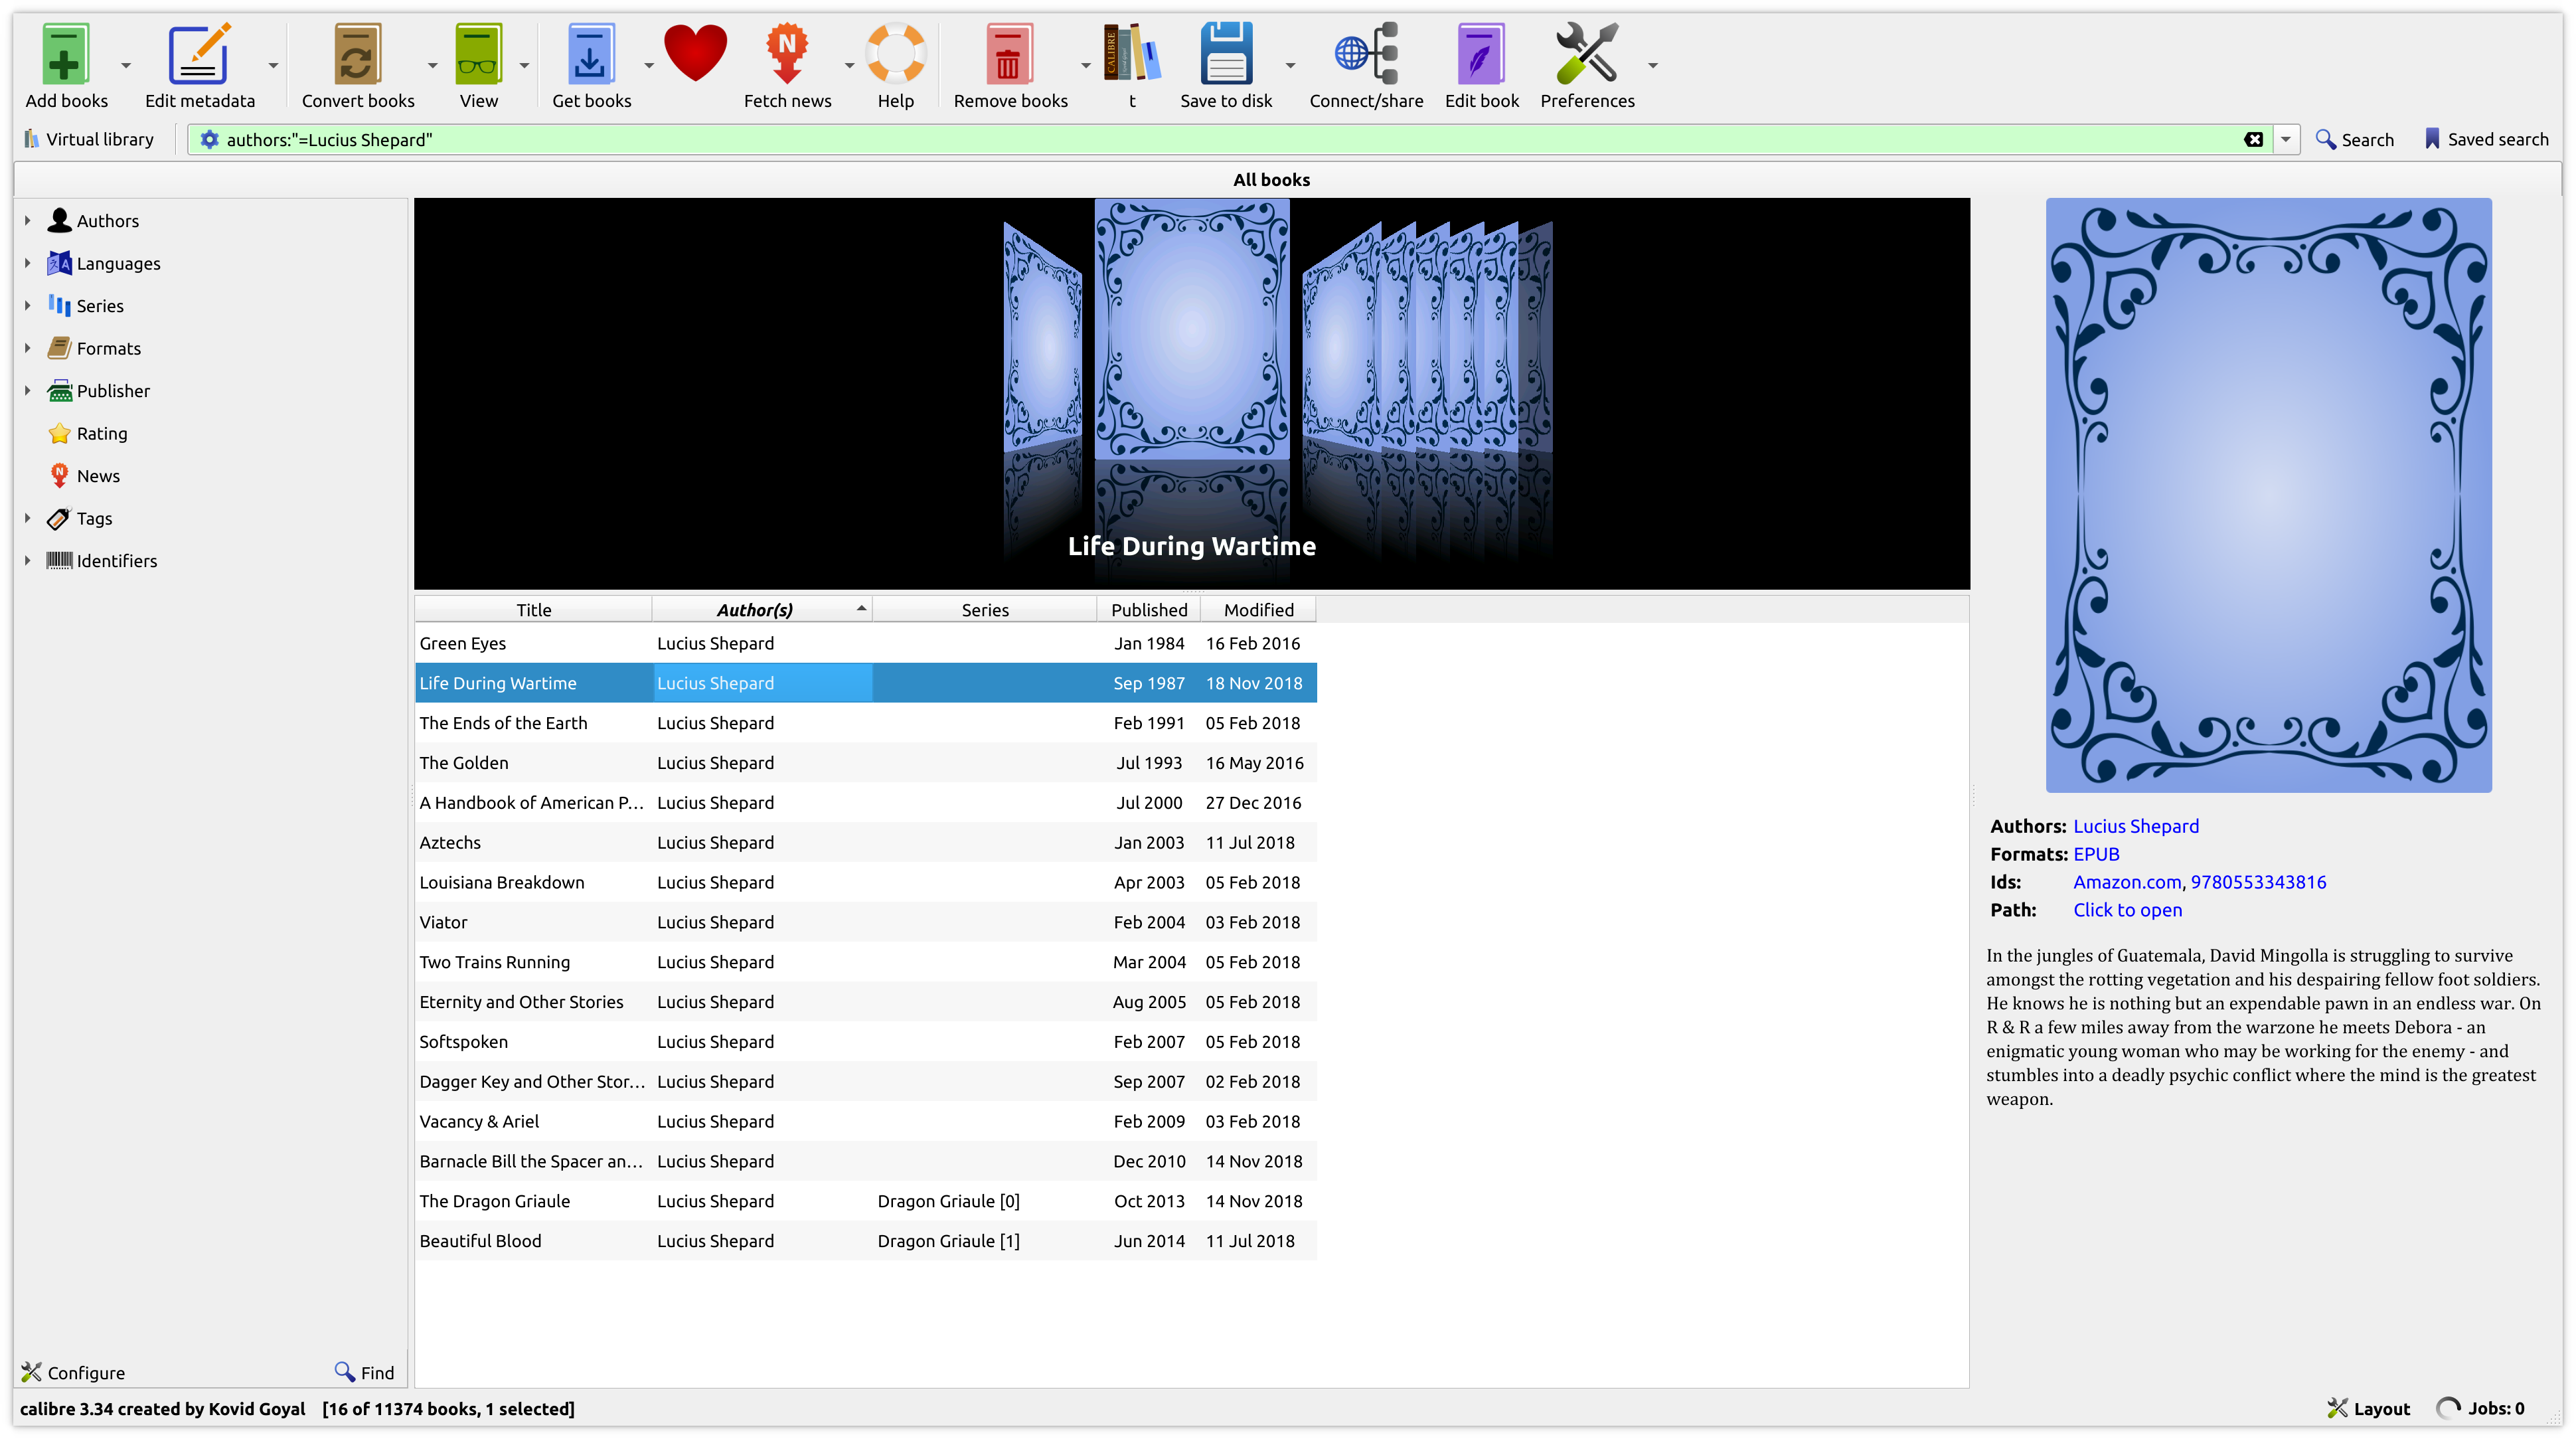Click the Title column header
The image size is (2576, 1439).
pyautogui.click(x=533, y=610)
